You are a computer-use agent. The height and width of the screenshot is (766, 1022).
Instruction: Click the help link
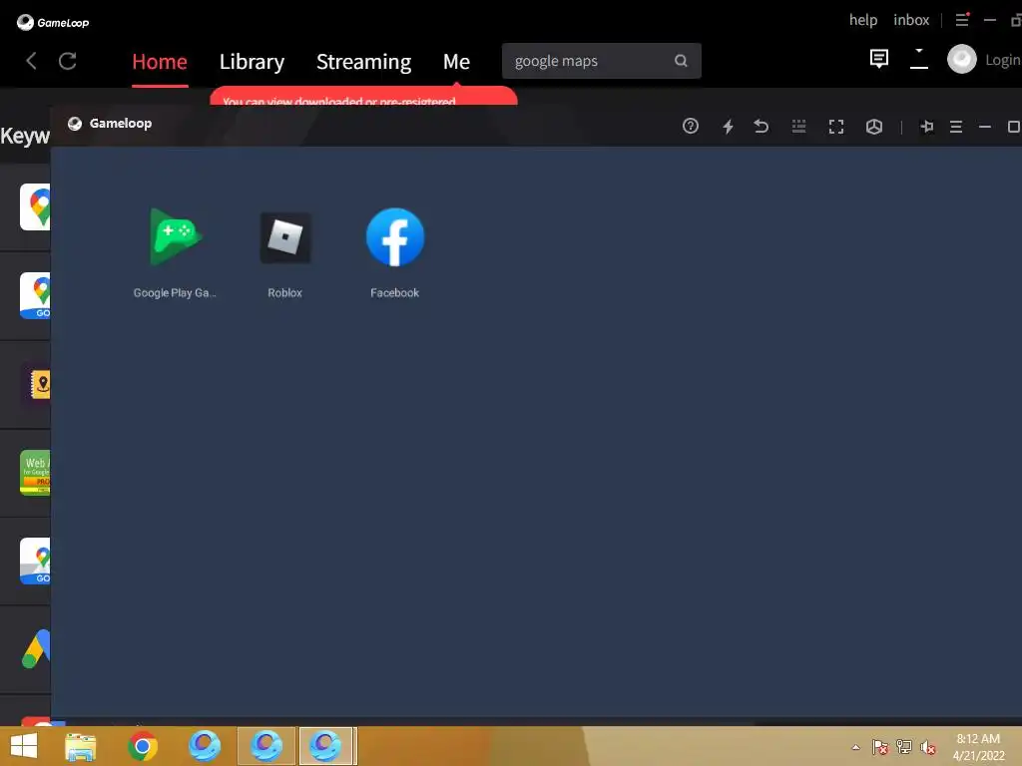point(863,20)
